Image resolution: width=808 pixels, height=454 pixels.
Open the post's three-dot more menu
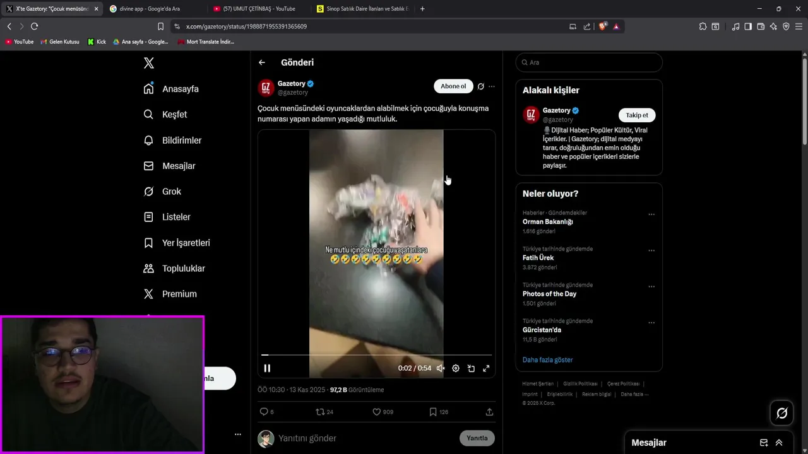(492, 86)
